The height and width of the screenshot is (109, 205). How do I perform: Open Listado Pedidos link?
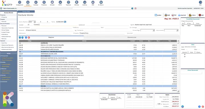[6, 64]
